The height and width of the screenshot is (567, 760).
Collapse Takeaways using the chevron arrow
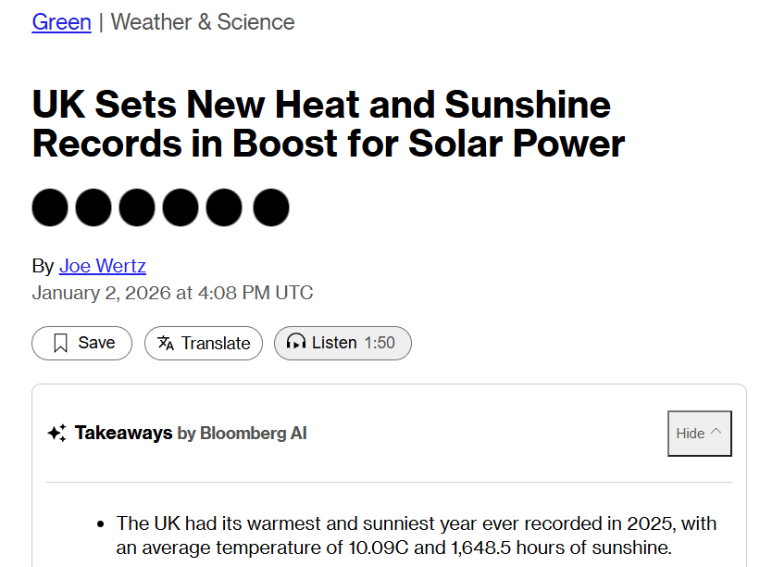(x=716, y=432)
